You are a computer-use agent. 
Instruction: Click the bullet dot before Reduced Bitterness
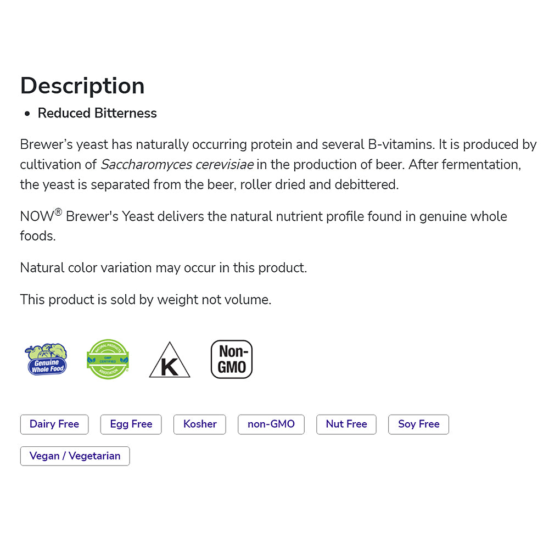click(x=27, y=114)
